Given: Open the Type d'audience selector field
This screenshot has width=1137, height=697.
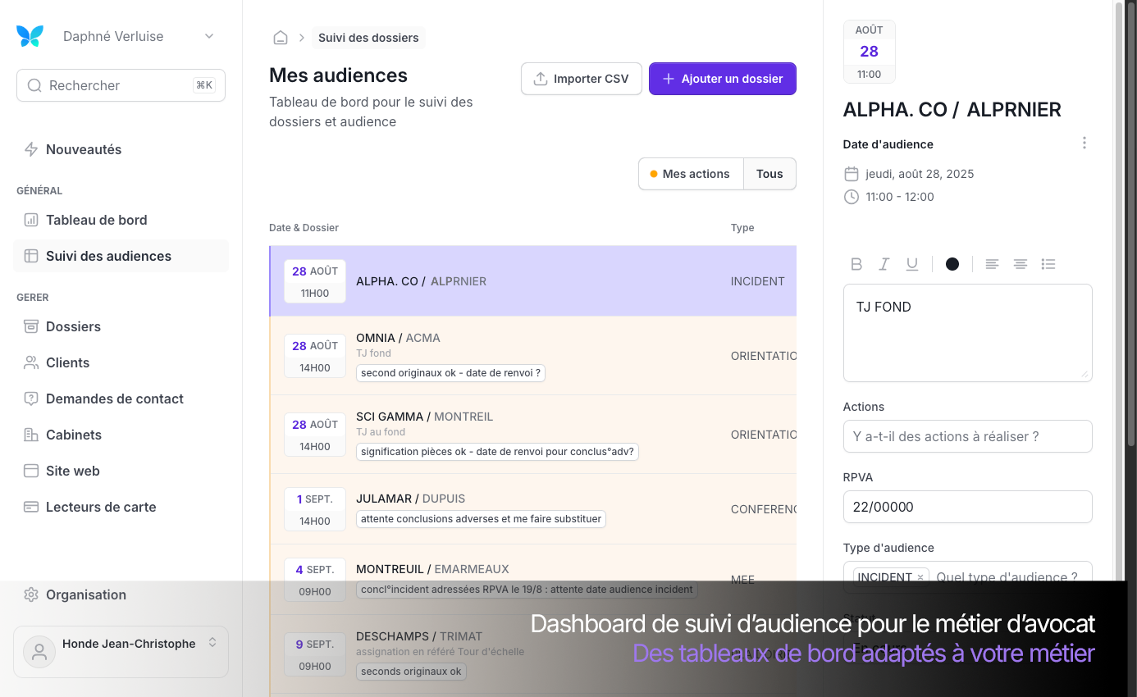Looking at the screenshot, I should 1007,577.
